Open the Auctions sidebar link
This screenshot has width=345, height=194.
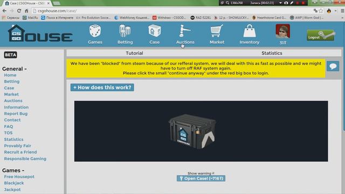(x=13, y=101)
